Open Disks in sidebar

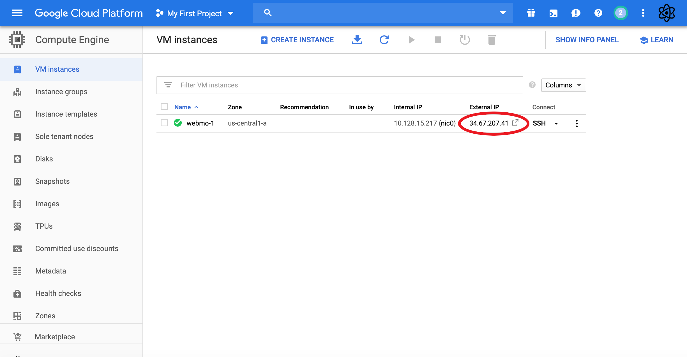(71, 159)
